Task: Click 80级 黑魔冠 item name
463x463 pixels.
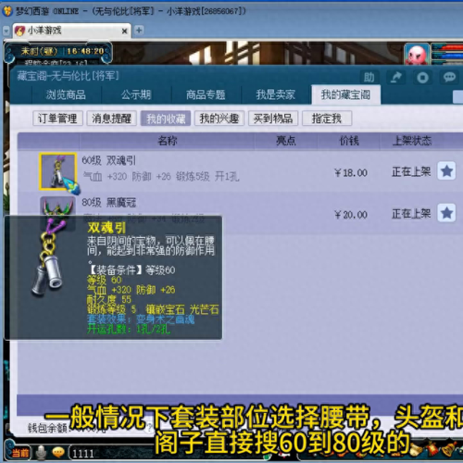Action: (x=109, y=202)
